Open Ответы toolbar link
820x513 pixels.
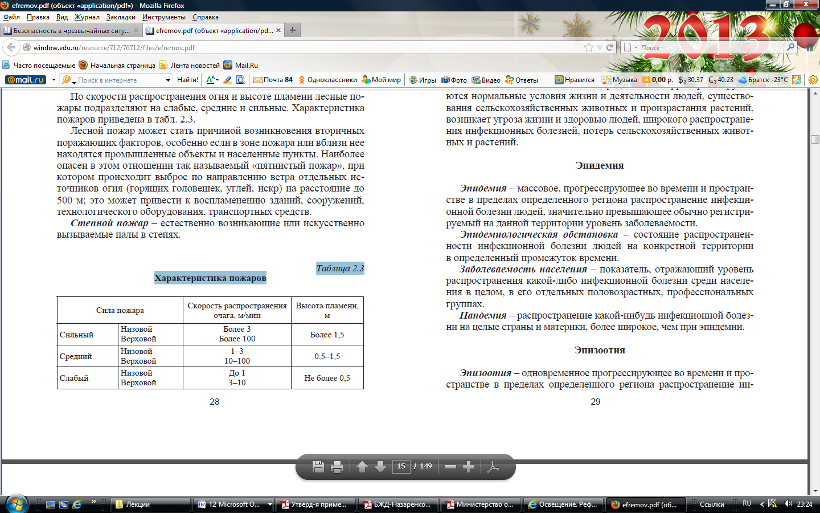522,80
